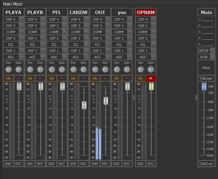Adjust the PLAYA Gain knob
The height and width of the screenshot is (179, 218).
pyautogui.click(x=19, y=69)
